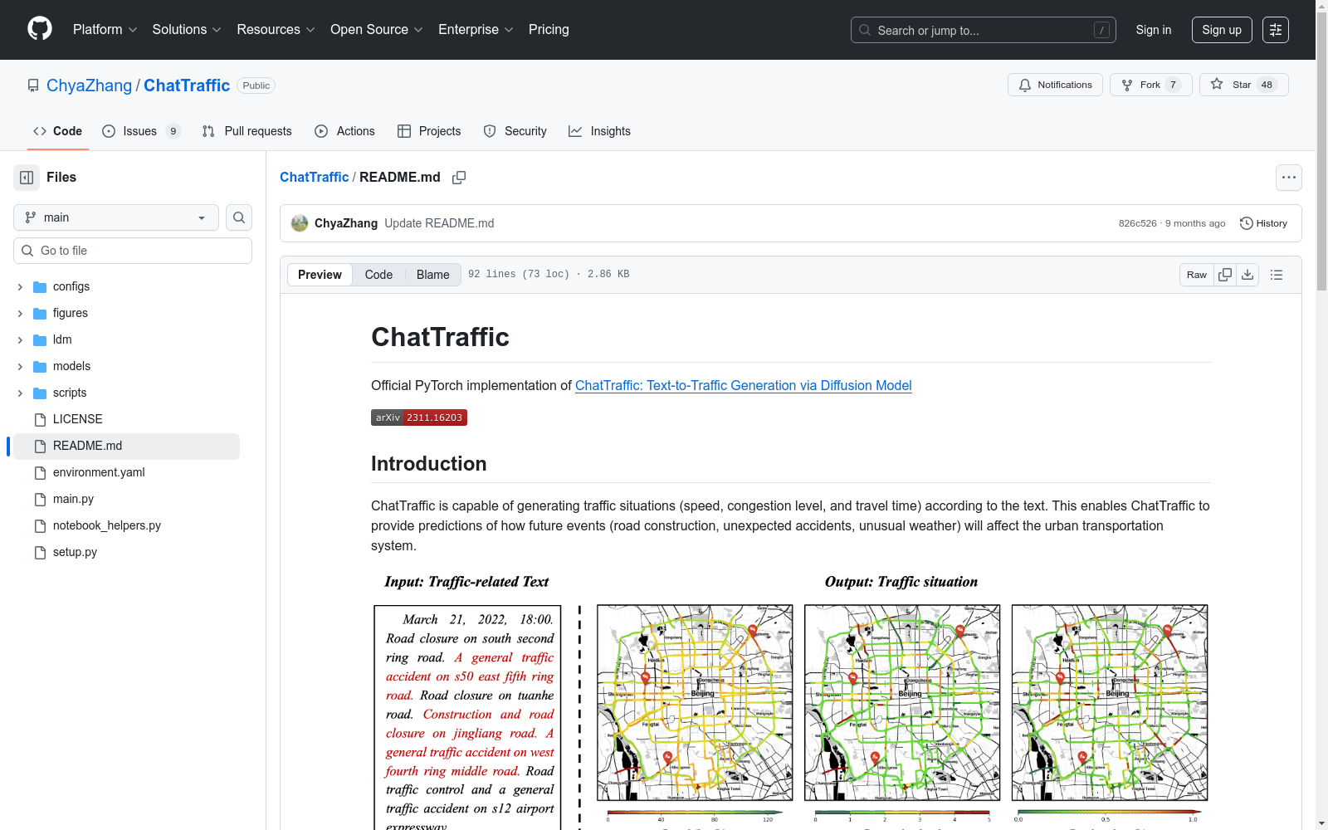
Task: Open the Platform dropdown menu
Action: point(105,30)
